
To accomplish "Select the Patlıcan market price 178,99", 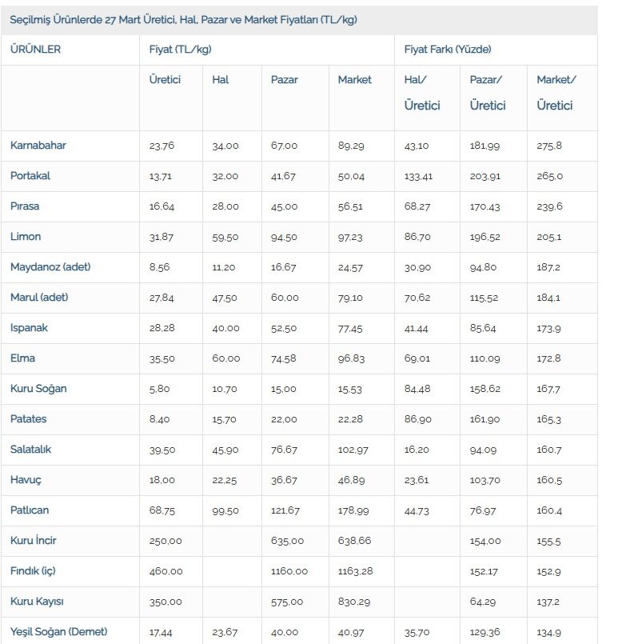I will pyautogui.click(x=353, y=510).
